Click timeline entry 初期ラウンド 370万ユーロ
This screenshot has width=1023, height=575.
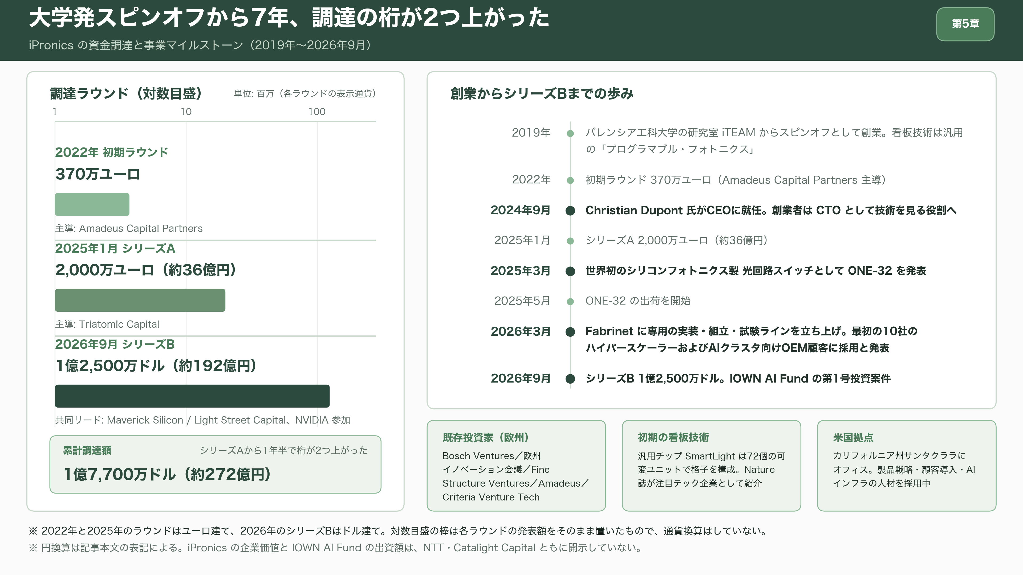pos(736,180)
